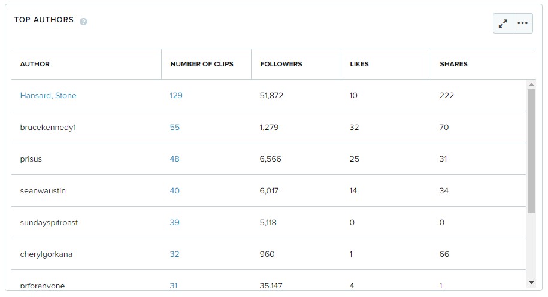Image resolution: width=548 pixels, height=297 pixels.
Task: Open the 129 clips link
Action: [176, 95]
